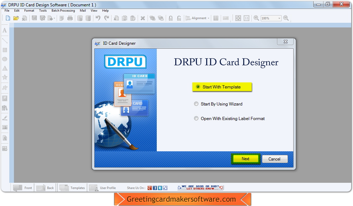Click the Copy pages toolbar icon
Screen dimensions: 353x206
click(124, 18)
